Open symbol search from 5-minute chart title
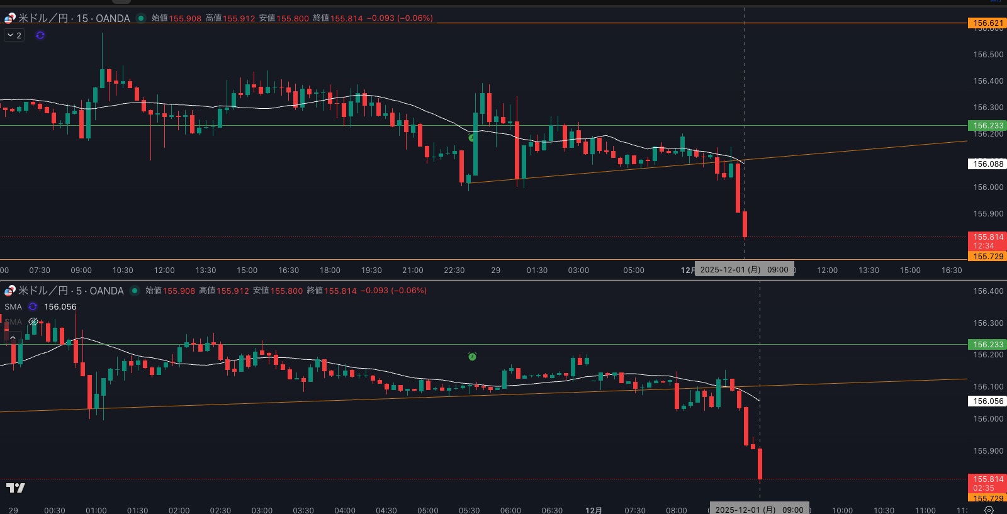This screenshot has height=514, width=1007. coord(70,291)
